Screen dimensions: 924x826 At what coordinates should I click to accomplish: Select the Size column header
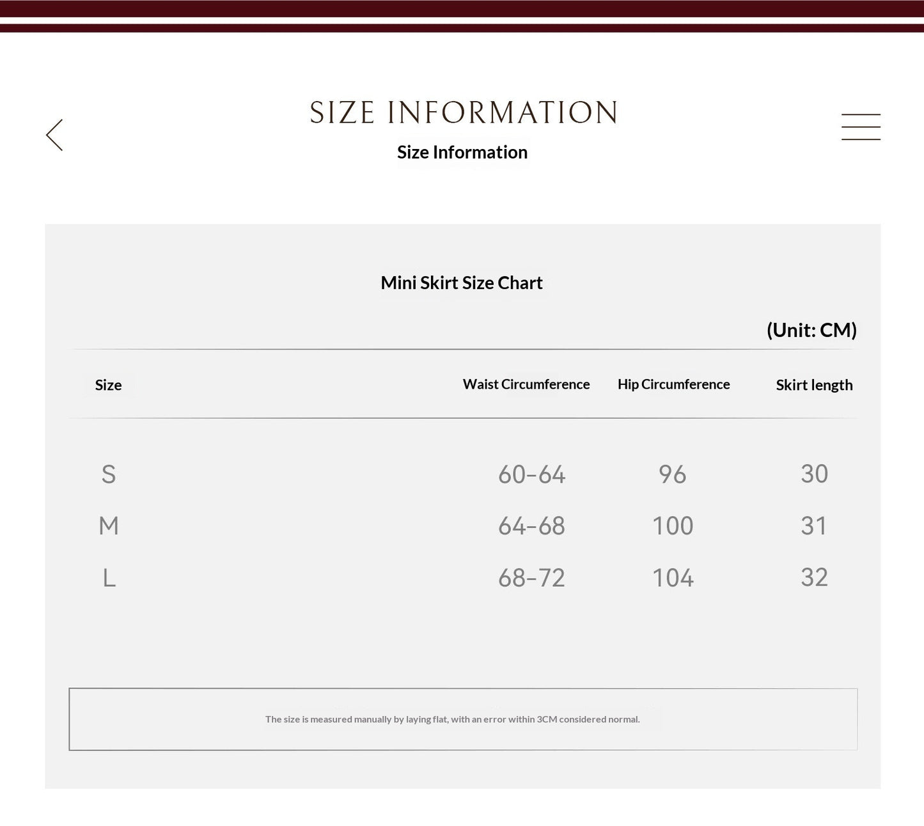[x=108, y=385]
